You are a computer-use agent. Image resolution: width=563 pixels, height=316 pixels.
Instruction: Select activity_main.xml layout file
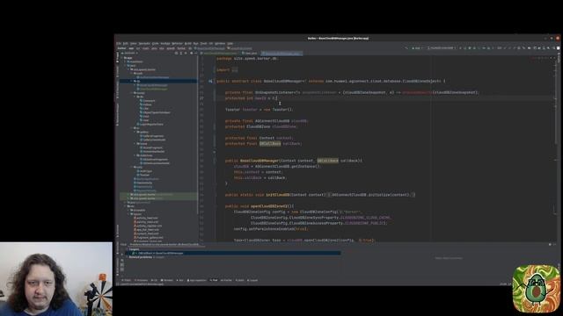coord(147,222)
